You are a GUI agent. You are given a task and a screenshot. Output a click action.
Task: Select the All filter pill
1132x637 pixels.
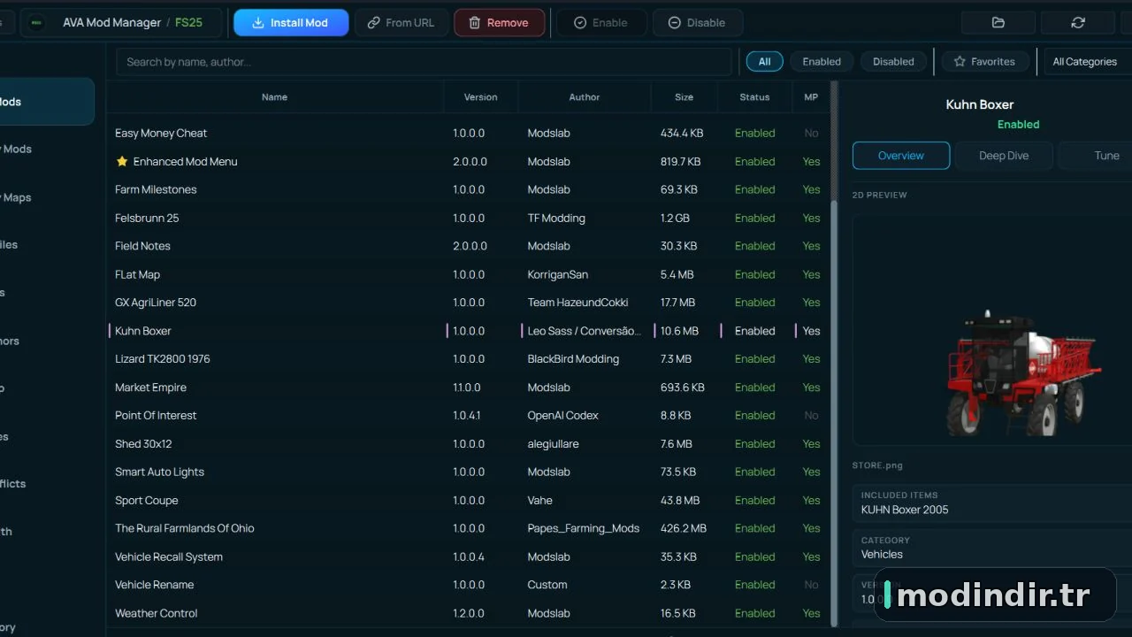tap(764, 62)
